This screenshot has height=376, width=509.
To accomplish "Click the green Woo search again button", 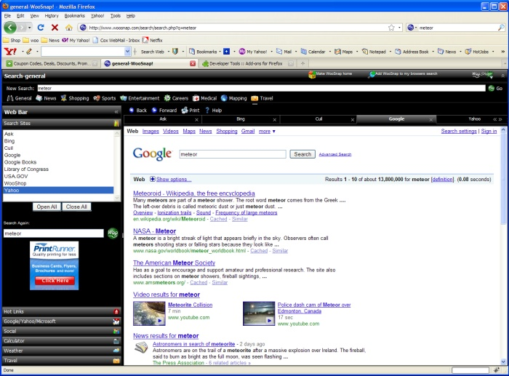I will coord(113,233).
